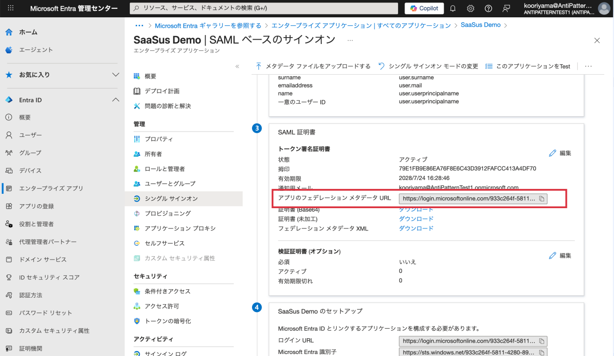
Task: Download 証明書 (未加工)
Action: [x=416, y=219]
